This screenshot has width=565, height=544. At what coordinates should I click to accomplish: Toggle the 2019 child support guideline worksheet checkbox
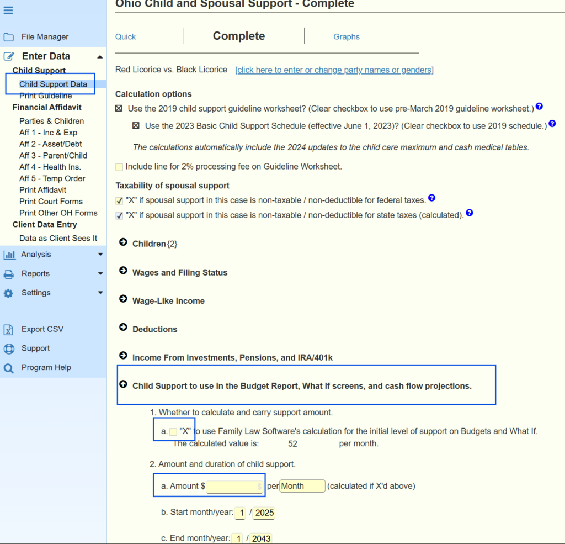point(119,109)
